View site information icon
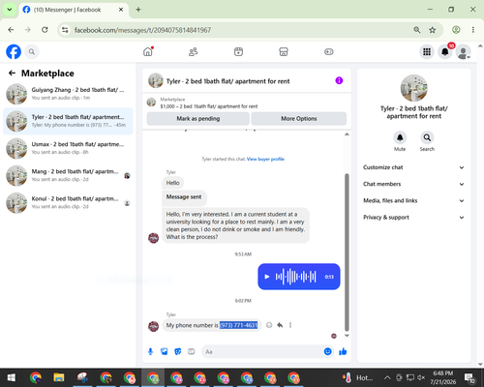 click(x=65, y=30)
